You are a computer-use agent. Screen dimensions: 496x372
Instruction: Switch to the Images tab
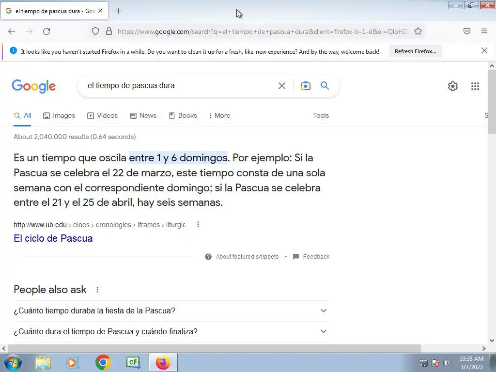(x=59, y=116)
